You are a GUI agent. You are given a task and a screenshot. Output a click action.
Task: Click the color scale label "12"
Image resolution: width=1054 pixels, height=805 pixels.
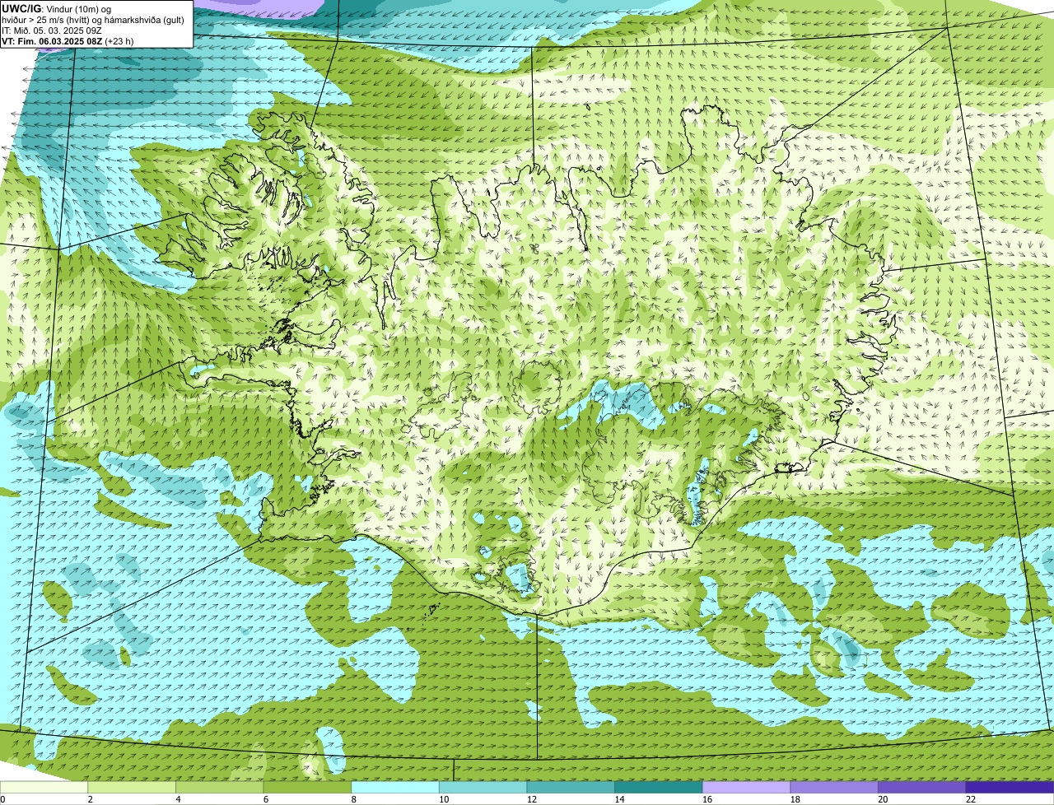[532, 799]
